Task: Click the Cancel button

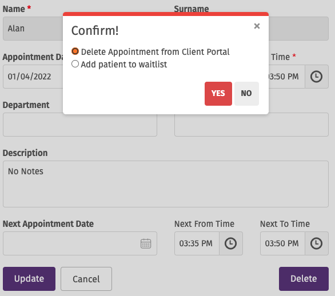Action: click(86, 279)
